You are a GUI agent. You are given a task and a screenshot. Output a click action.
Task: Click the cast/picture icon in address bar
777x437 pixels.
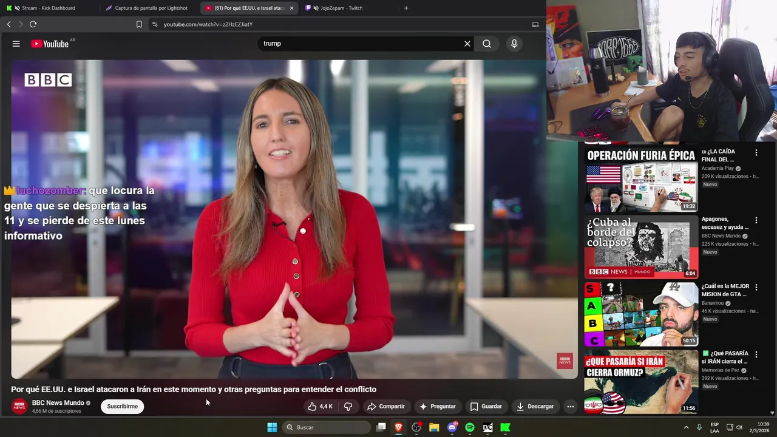click(x=535, y=24)
